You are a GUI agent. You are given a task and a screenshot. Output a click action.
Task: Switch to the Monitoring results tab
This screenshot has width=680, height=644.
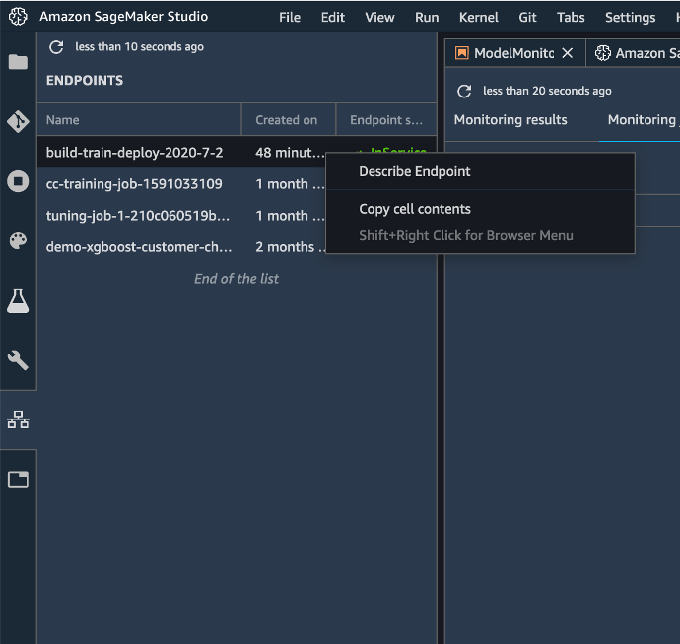click(510, 120)
